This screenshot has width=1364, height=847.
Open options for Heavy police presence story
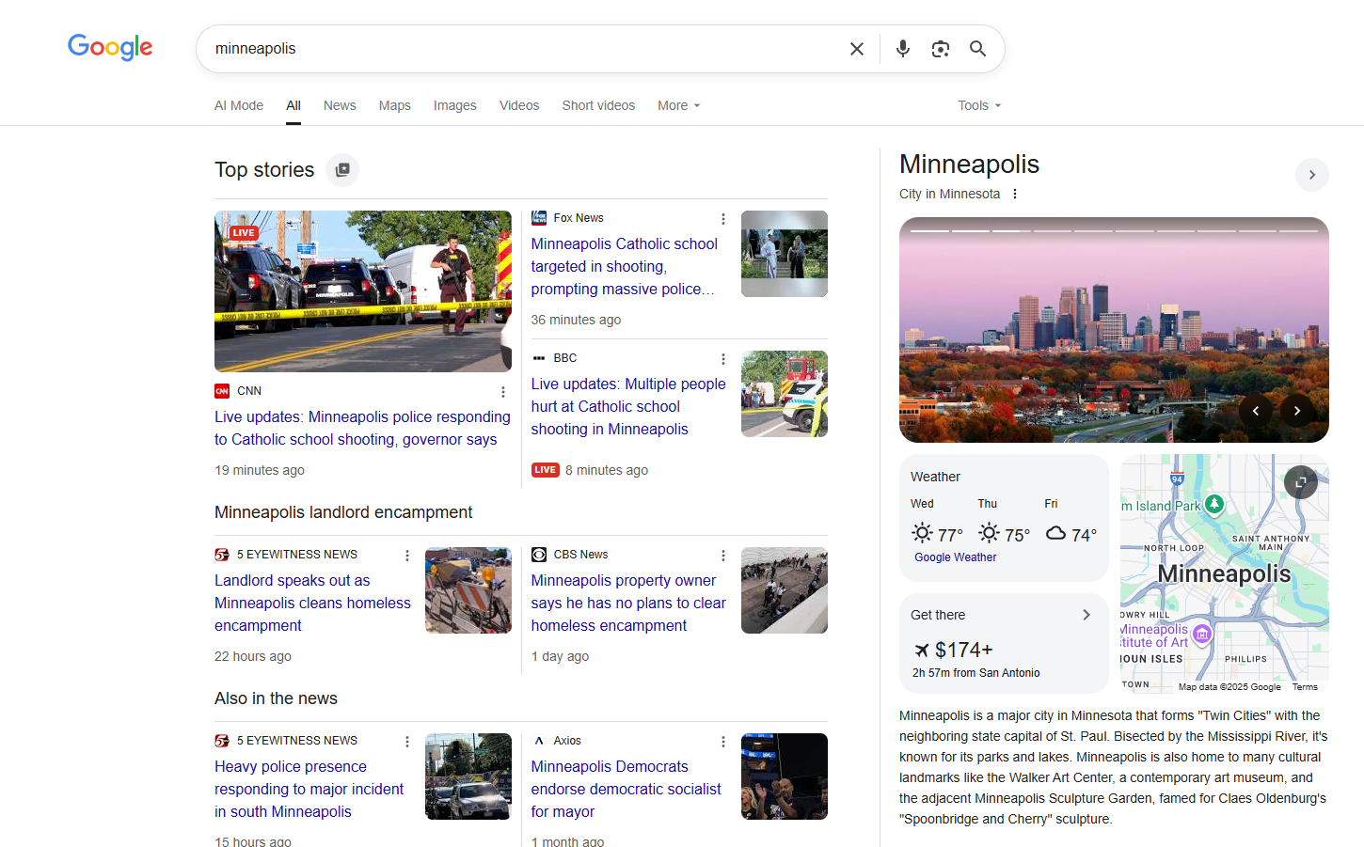(407, 742)
